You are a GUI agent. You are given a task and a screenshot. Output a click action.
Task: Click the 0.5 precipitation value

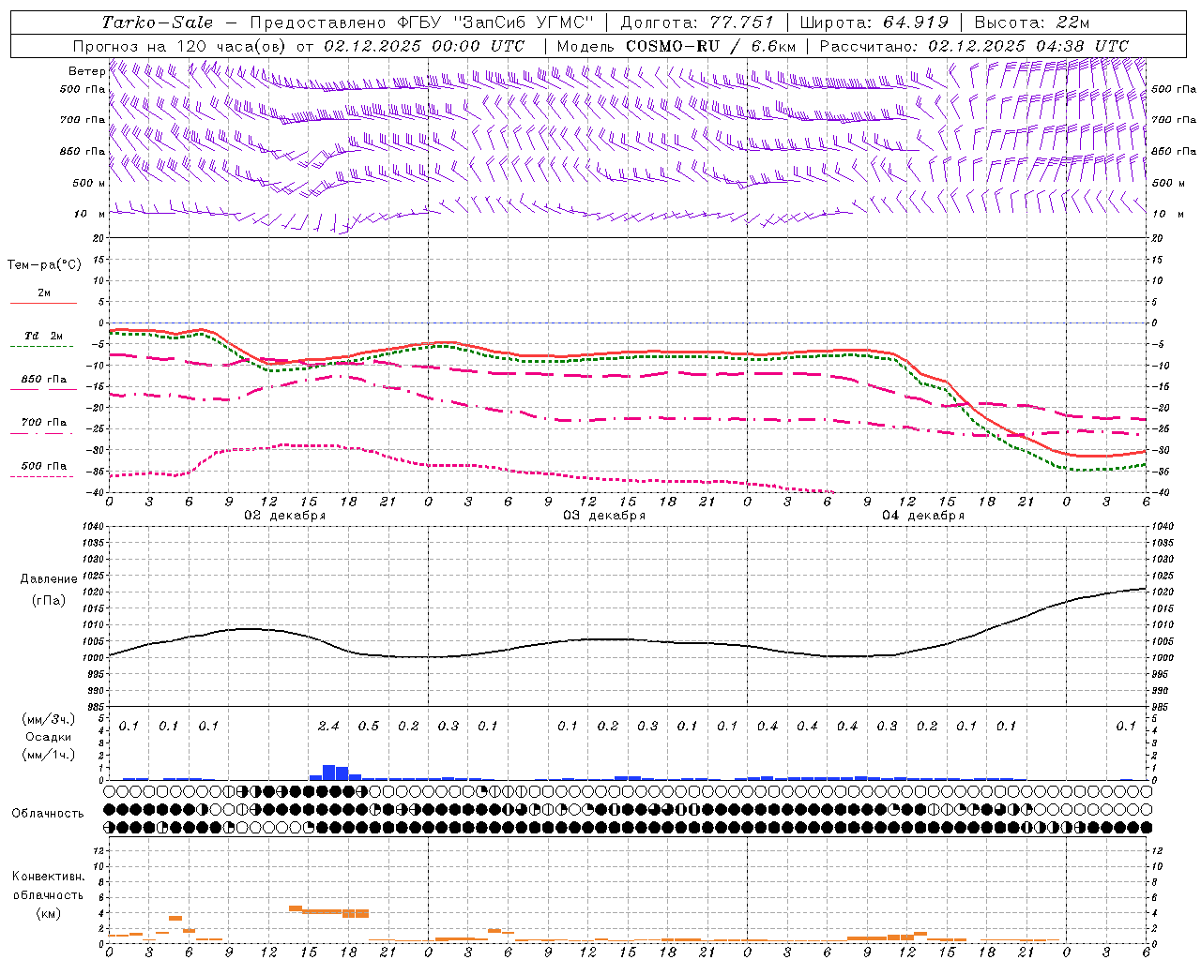369,726
